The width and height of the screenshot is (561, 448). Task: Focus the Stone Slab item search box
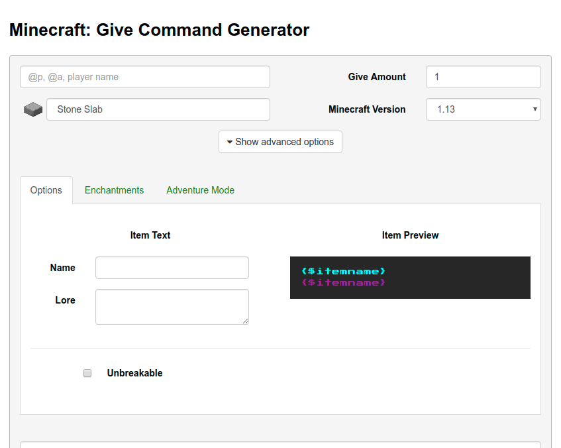click(x=158, y=109)
